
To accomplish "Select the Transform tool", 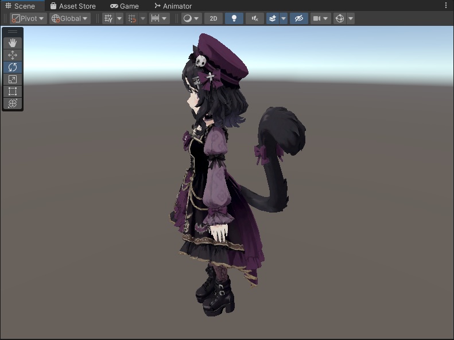I will 13,103.
